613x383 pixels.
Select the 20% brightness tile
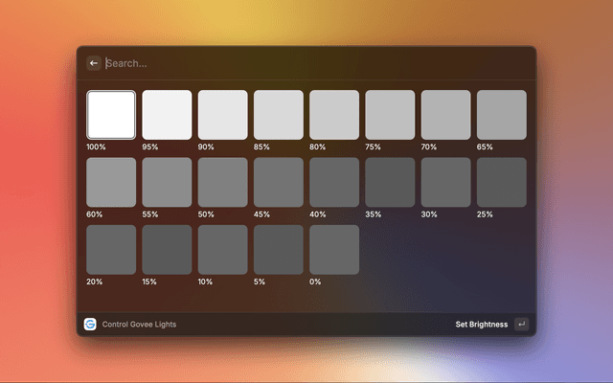coord(111,249)
